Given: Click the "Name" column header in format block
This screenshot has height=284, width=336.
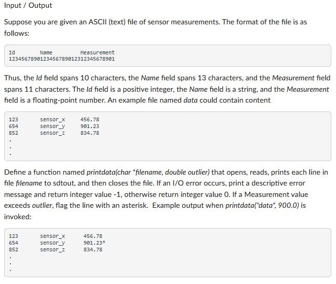Looking at the screenshot, I should pyautogui.click(x=46, y=53).
